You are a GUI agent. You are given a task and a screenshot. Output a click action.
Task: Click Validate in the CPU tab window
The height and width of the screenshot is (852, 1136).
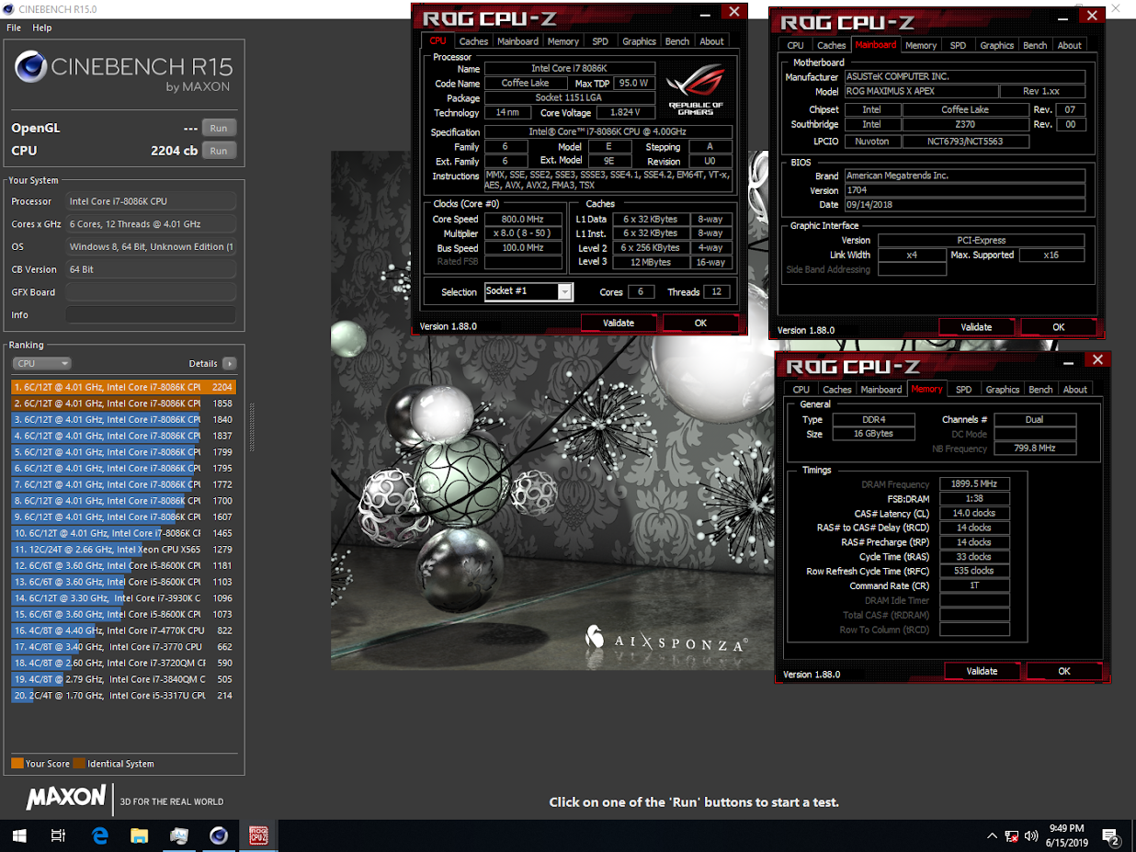(619, 323)
